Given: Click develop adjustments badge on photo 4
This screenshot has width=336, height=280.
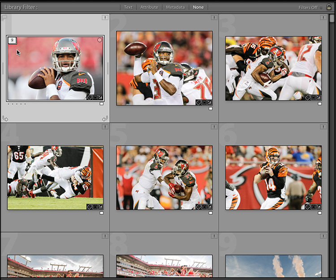Looking at the screenshot, I should pyautogui.click(x=100, y=207).
